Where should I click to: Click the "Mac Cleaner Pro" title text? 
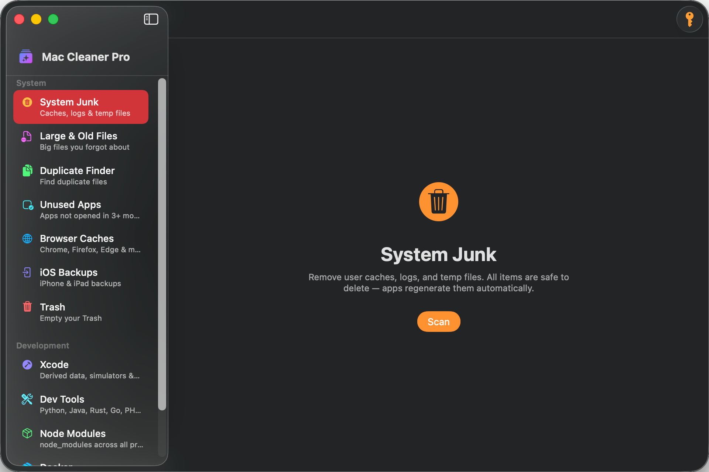click(x=86, y=57)
